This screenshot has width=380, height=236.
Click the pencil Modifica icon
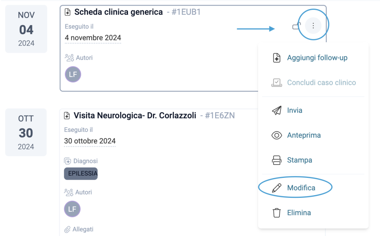(x=276, y=188)
